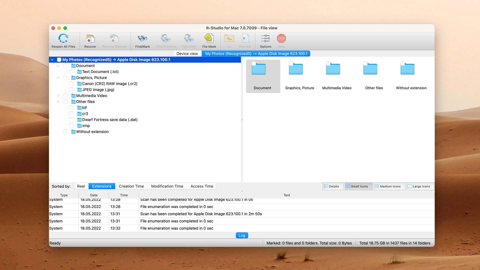
Task: Sort files by Creation Time tab
Action: tap(131, 186)
